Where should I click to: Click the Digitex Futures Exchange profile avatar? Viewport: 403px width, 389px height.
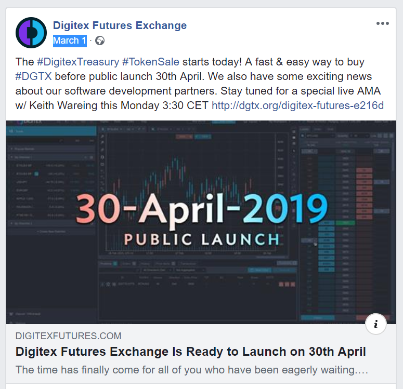[x=31, y=33]
